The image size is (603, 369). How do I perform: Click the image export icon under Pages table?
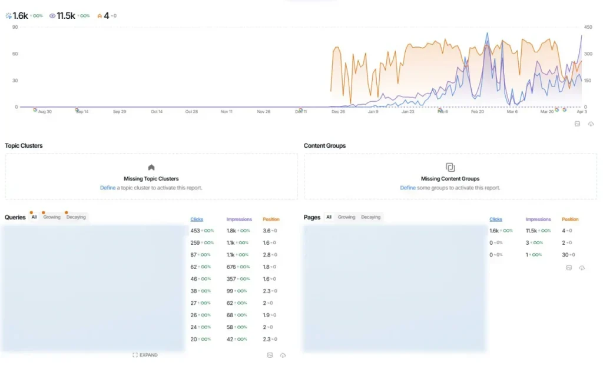(569, 267)
